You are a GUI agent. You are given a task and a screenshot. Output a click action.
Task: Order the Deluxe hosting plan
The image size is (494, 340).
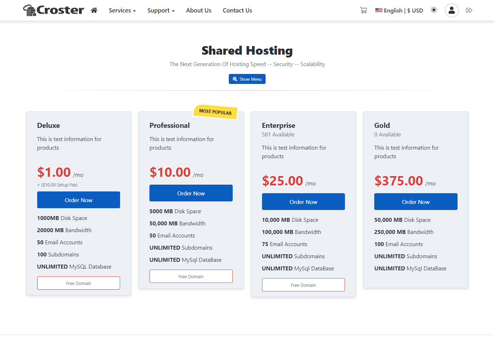point(79,200)
